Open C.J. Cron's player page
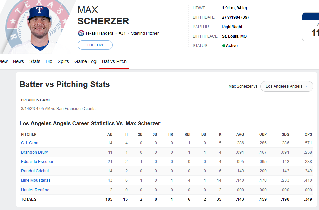The width and height of the screenshot is (319, 210). click(x=29, y=143)
